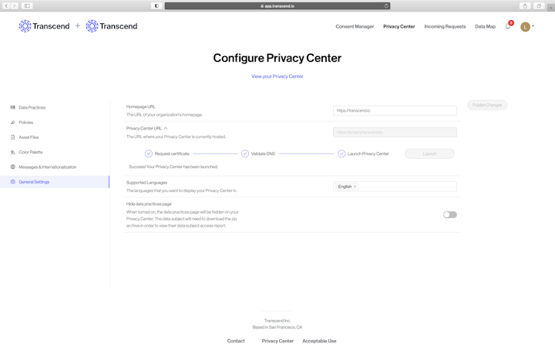Click the Data Practices sidebar icon
Viewport: 555px width, 347px height.
(12, 107)
